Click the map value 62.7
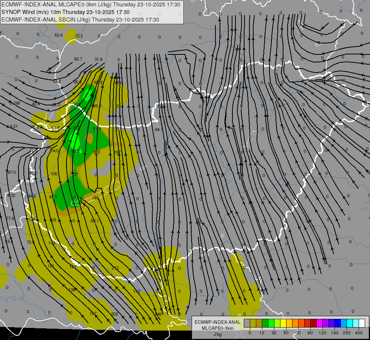Image resolution: width=370 pixels, height=340 pixels. pyautogui.click(x=78, y=59)
